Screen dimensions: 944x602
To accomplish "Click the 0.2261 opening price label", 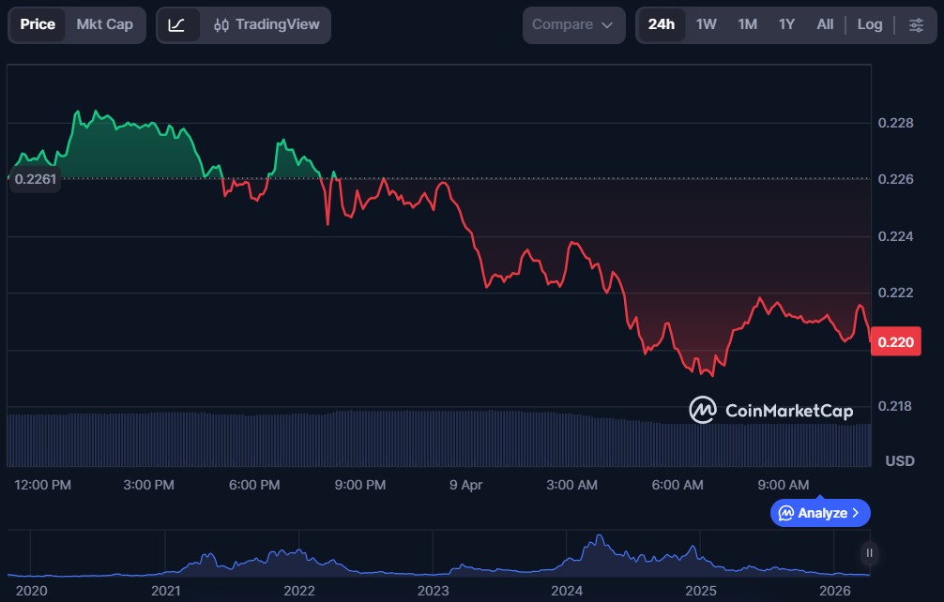I will (x=35, y=180).
